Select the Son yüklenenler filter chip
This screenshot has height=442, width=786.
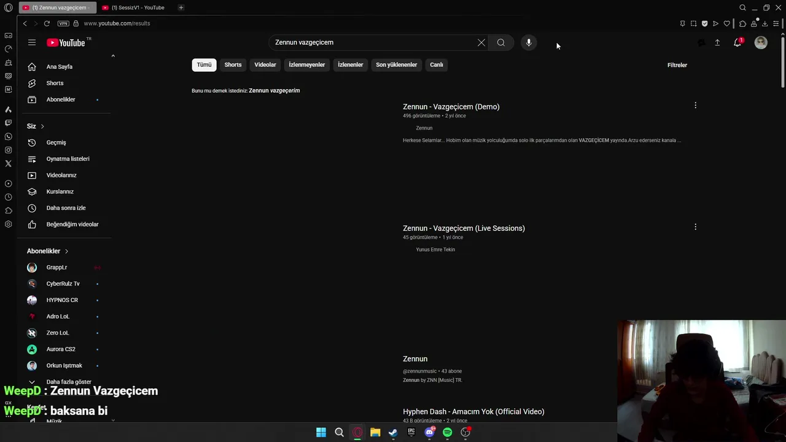pos(397,64)
